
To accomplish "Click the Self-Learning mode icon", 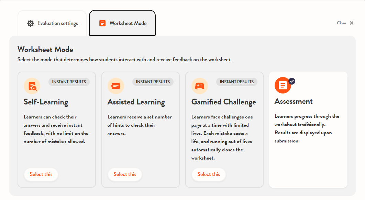I will click(x=32, y=86).
